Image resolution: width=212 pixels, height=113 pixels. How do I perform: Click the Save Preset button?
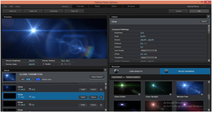coord(97,77)
